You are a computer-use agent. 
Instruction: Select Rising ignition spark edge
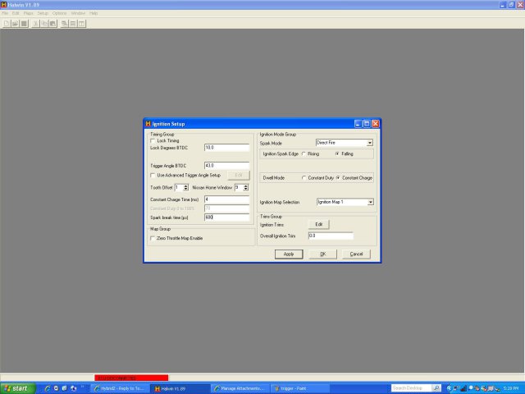[304, 153]
